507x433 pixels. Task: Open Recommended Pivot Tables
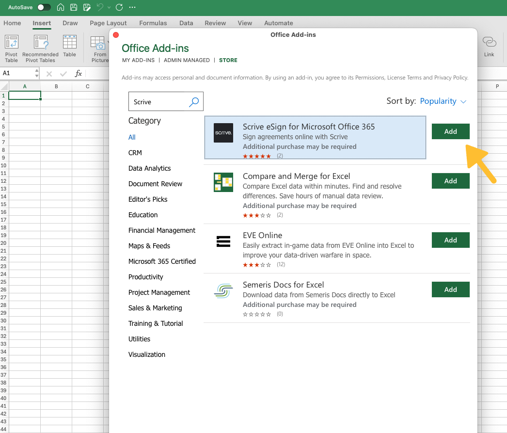[x=40, y=48]
